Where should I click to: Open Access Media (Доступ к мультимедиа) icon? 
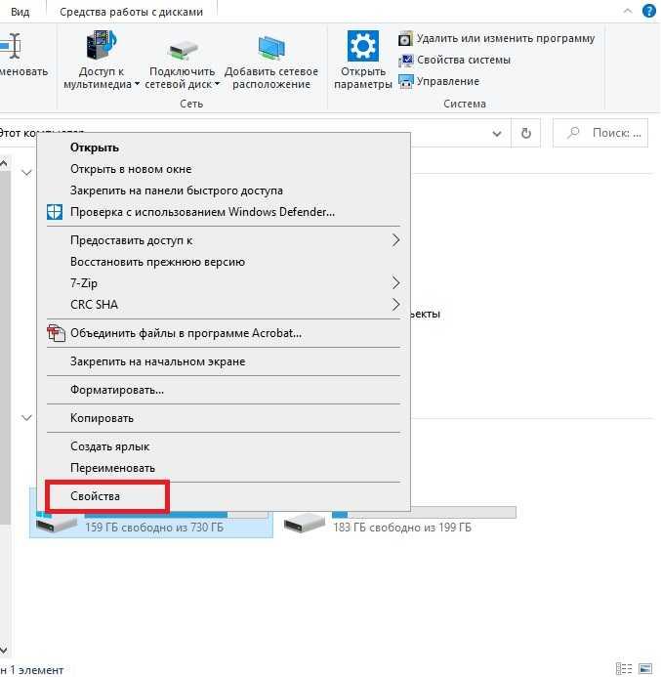click(x=101, y=45)
